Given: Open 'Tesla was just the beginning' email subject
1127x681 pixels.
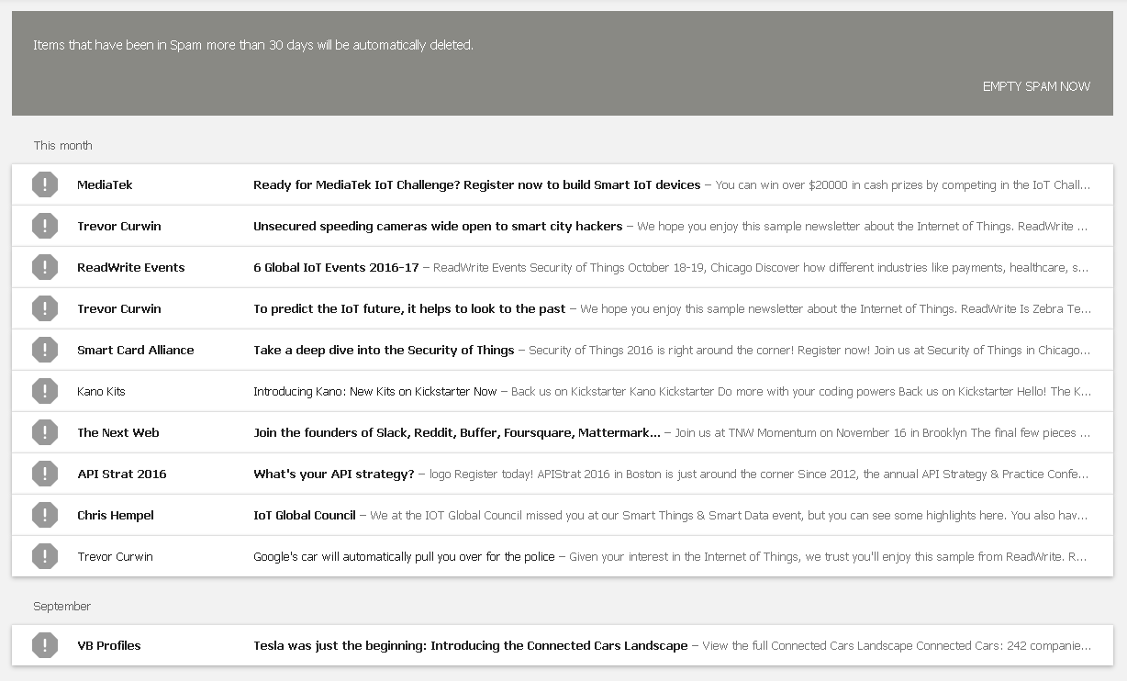Looking at the screenshot, I should tap(471, 645).
